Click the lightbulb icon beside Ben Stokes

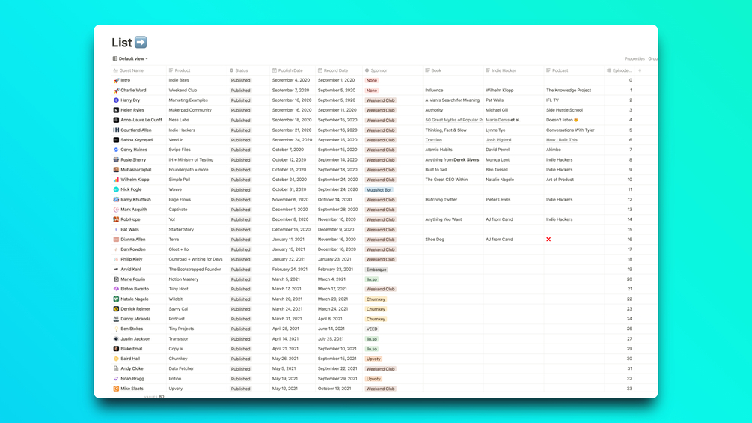(x=116, y=329)
